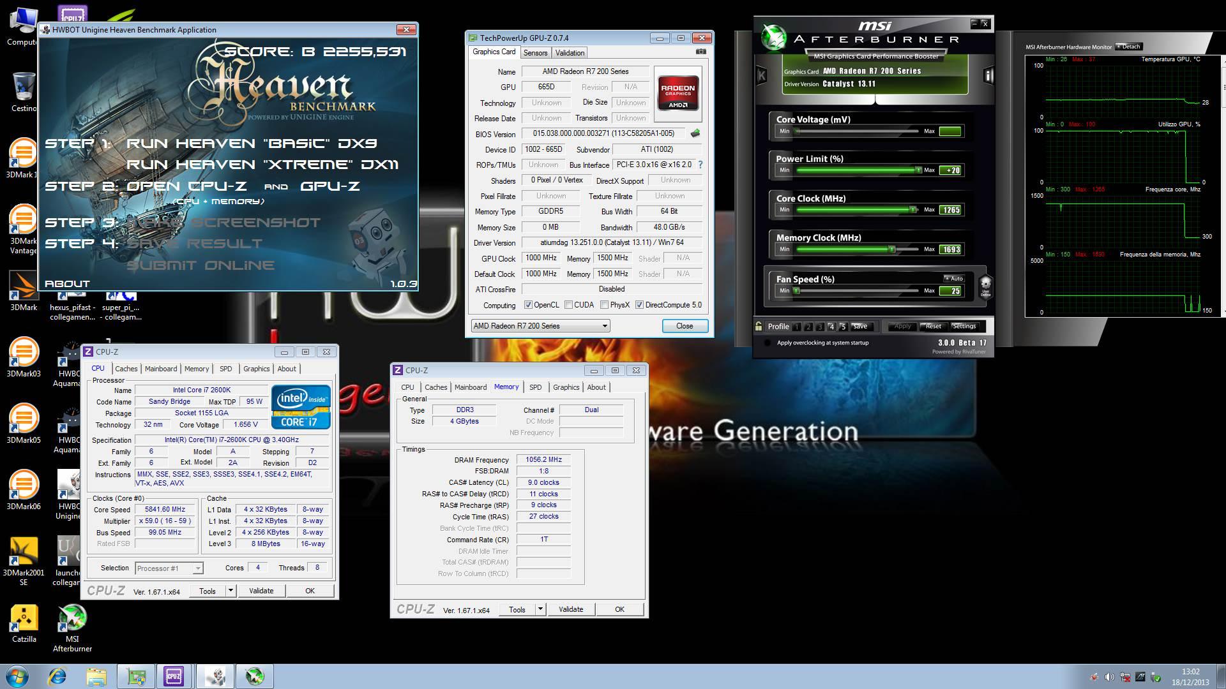Open SPD tab in the CPU-Z Memory window
The image size is (1226, 689).
(x=535, y=387)
